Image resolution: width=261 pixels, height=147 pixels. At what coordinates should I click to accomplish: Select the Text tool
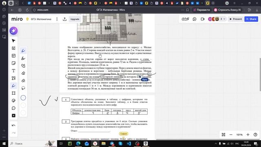point(13,71)
